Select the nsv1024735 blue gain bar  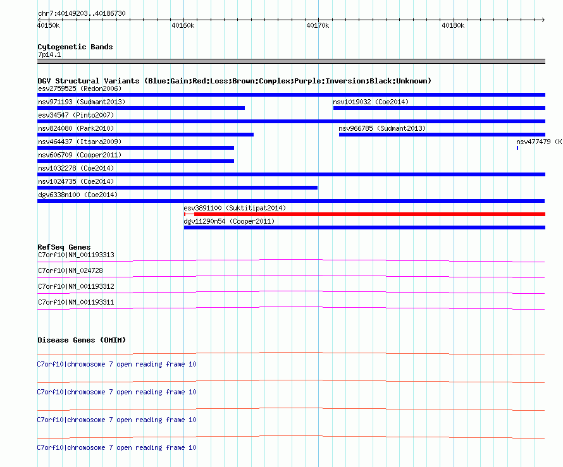[x=177, y=188]
